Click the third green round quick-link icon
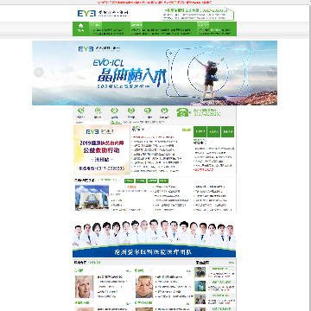 coord(114,111)
